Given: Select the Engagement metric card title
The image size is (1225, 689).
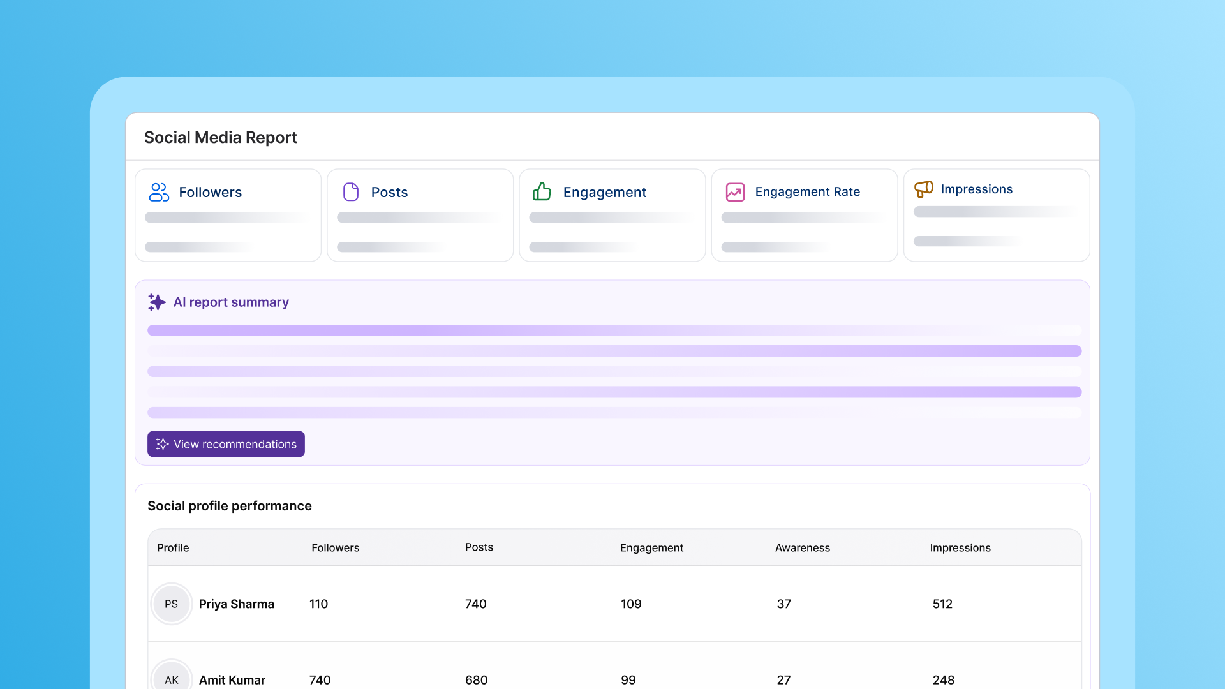Looking at the screenshot, I should (x=605, y=192).
